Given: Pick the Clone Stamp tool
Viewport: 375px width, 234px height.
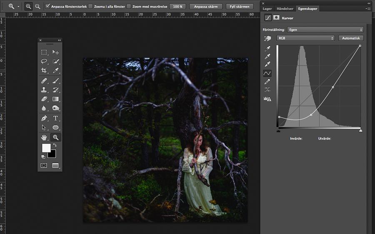Looking at the screenshot, I should click(44, 90).
